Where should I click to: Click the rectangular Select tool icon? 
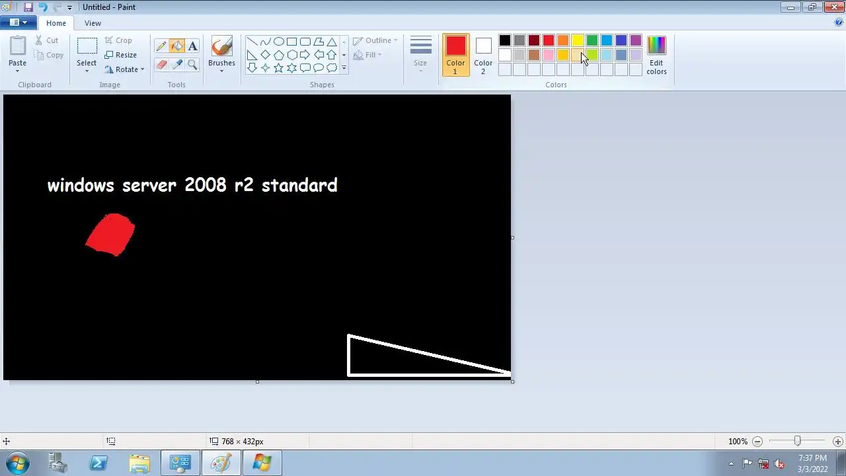(87, 46)
